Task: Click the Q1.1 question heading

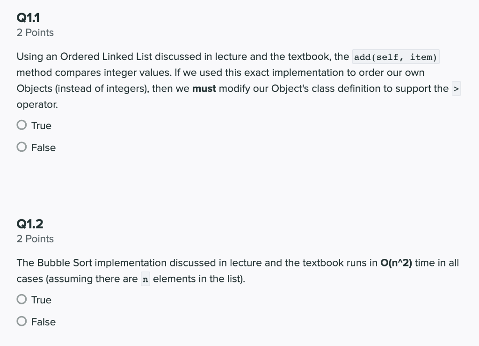Action: click(x=28, y=17)
